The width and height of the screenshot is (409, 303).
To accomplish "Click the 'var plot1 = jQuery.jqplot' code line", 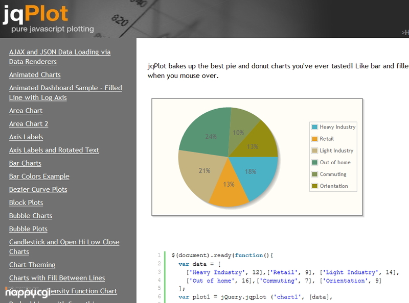I will point(255,297).
